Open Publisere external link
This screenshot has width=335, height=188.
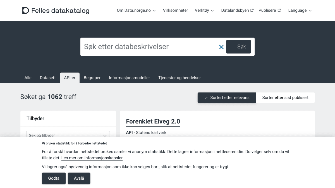270,10
